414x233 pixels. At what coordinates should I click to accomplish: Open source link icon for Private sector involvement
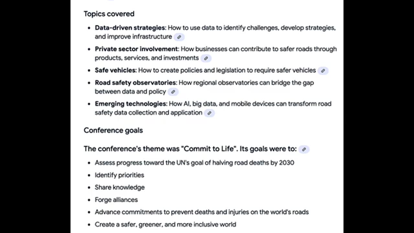[x=206, y=58]
